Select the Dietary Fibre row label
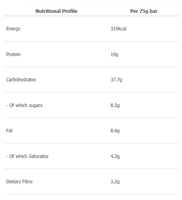The width and height of the screenshot is (182, 200). pos(19,182)
